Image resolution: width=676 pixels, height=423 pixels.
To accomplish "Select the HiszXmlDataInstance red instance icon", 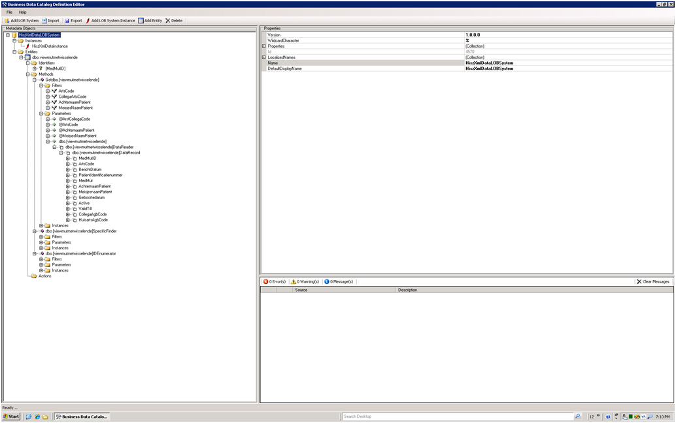I will click(x=27, y=46).
